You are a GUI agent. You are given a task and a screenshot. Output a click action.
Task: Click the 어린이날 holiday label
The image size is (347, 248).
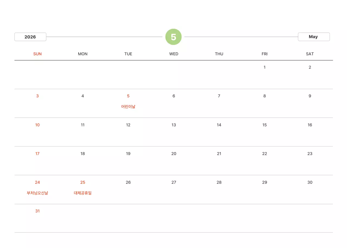(x=128, y=107)
